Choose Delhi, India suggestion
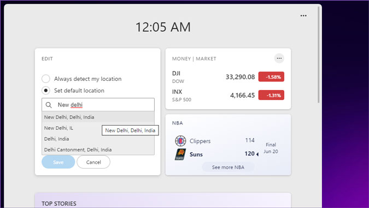The height and width of the screenshot is (208, 369). coord(98,139)
